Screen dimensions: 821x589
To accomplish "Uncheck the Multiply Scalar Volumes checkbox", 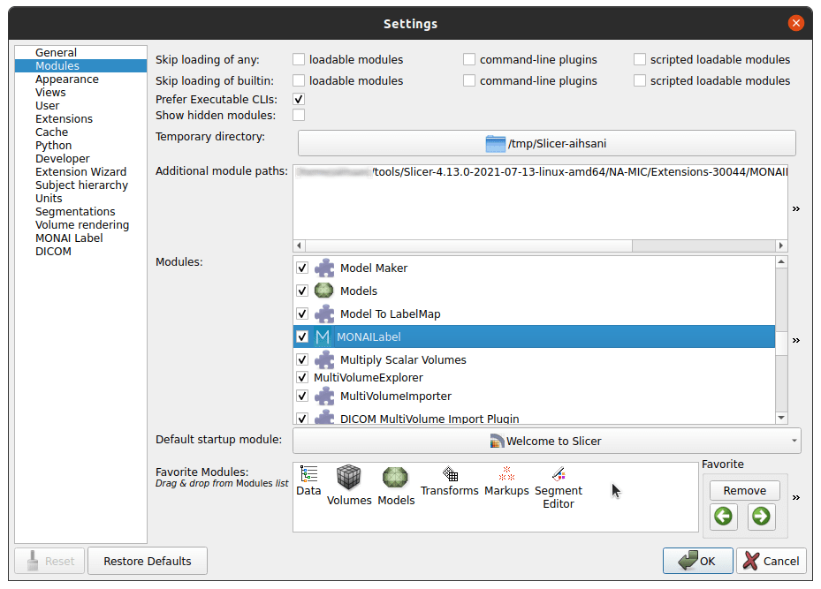I will coord(302,360).
